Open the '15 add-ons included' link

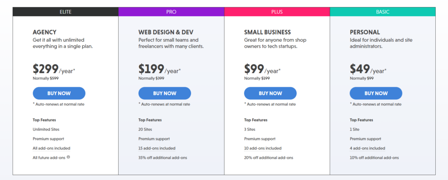tap(157, 148)
